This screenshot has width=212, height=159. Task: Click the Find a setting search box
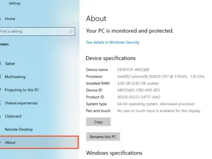(37, 31)
